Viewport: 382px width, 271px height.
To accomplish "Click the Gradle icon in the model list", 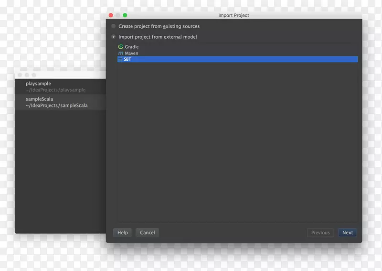I will point(120,47).
